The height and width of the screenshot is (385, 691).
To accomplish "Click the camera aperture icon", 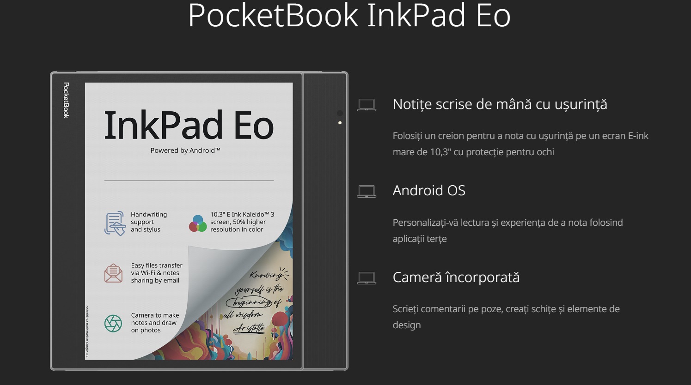I will tap(113, 323).
